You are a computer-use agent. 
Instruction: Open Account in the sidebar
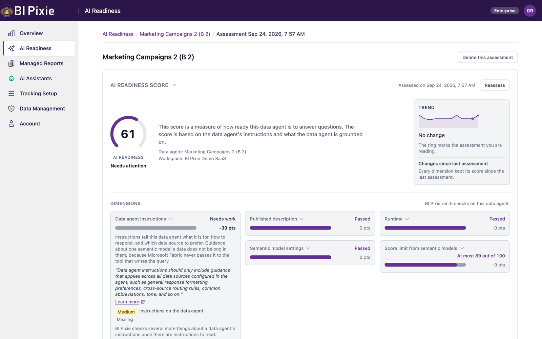click(39, 124)
